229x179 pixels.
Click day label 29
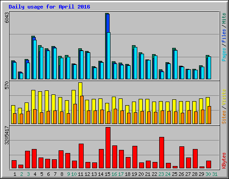pyautogui.click(x=201, y=174)
